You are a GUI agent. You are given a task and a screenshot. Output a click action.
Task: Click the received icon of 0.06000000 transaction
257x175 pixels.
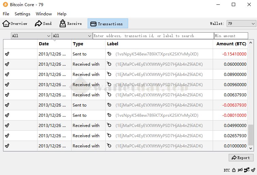click(109, 64)
